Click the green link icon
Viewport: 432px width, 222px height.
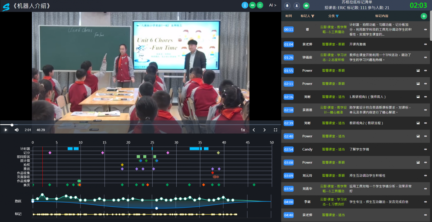(x=252, y=5)
